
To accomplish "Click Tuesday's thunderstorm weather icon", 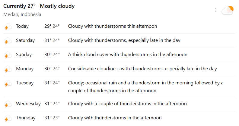I will [8, 83].
